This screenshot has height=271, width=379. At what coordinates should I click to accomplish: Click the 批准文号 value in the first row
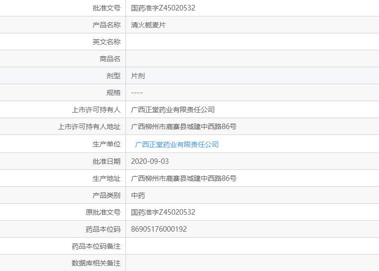pyautogui.click(x=163, y=8)
